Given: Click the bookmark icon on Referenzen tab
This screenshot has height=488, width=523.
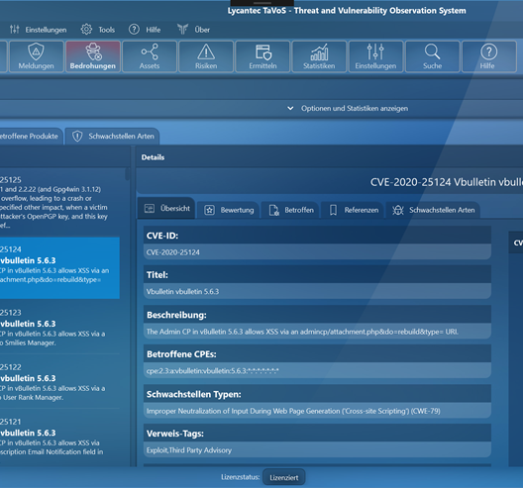Looking at the screenshot, I should point(333,210).
